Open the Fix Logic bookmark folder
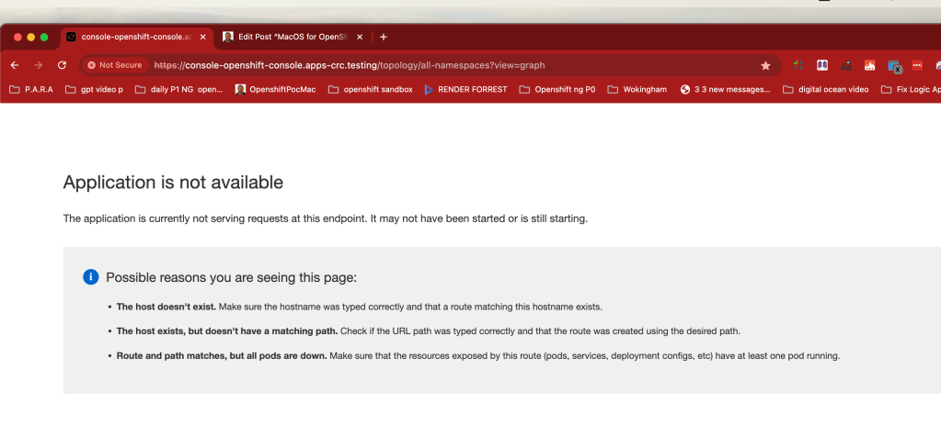Screen dimensions: 941x448 click(911, 89)
